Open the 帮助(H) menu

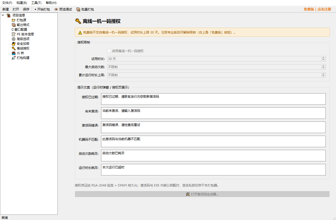tap(51, 3)
